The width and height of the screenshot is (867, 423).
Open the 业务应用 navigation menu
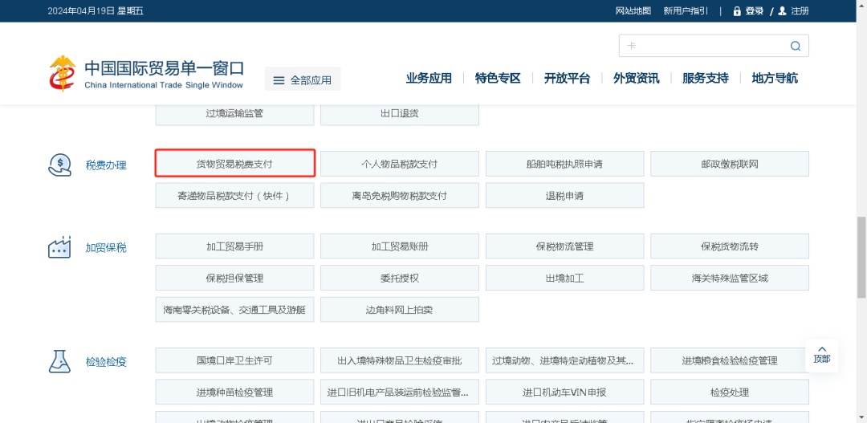tap(429, 78)
